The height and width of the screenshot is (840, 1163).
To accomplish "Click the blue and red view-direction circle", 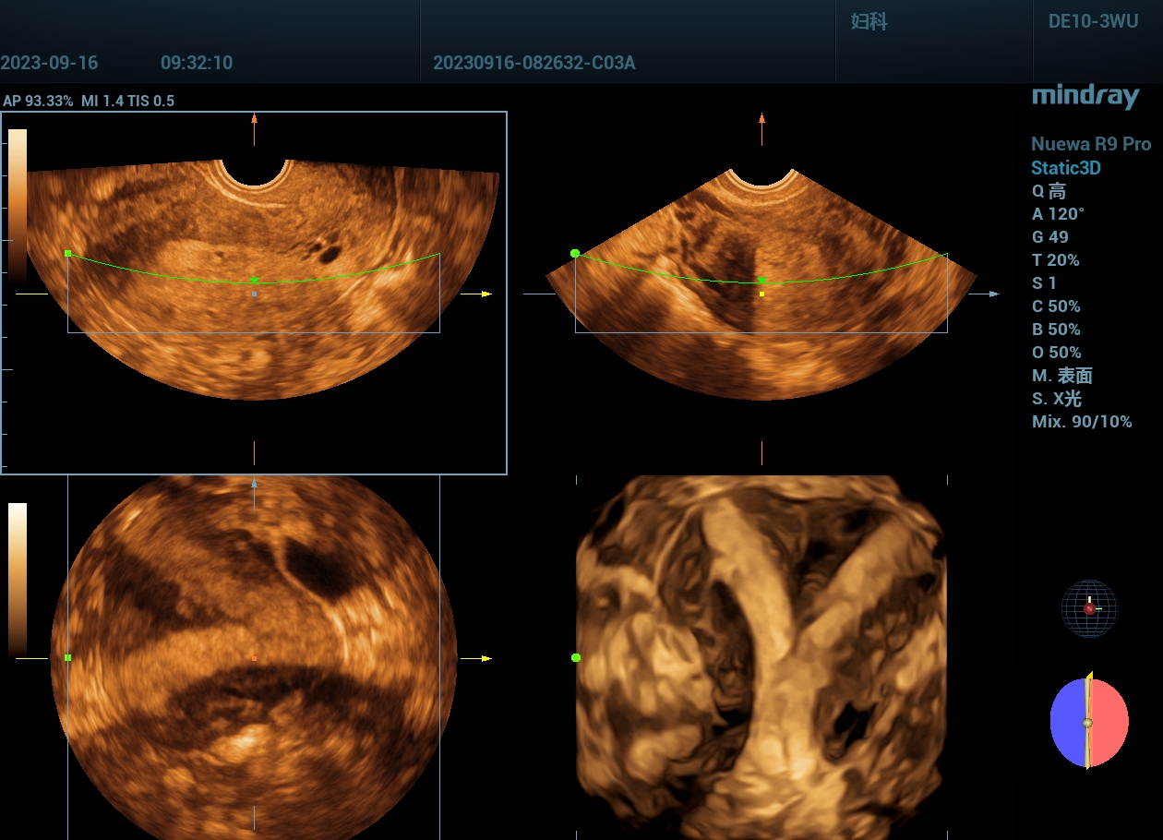I will pos(1089,723).
